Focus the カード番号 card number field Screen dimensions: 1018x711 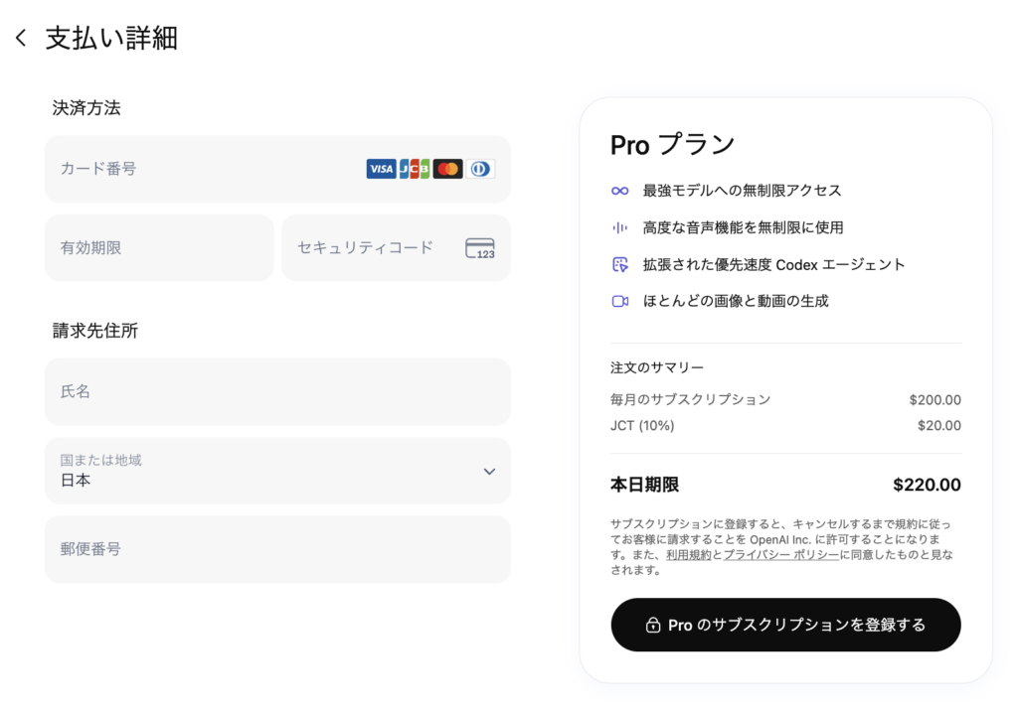coord(199,169)
